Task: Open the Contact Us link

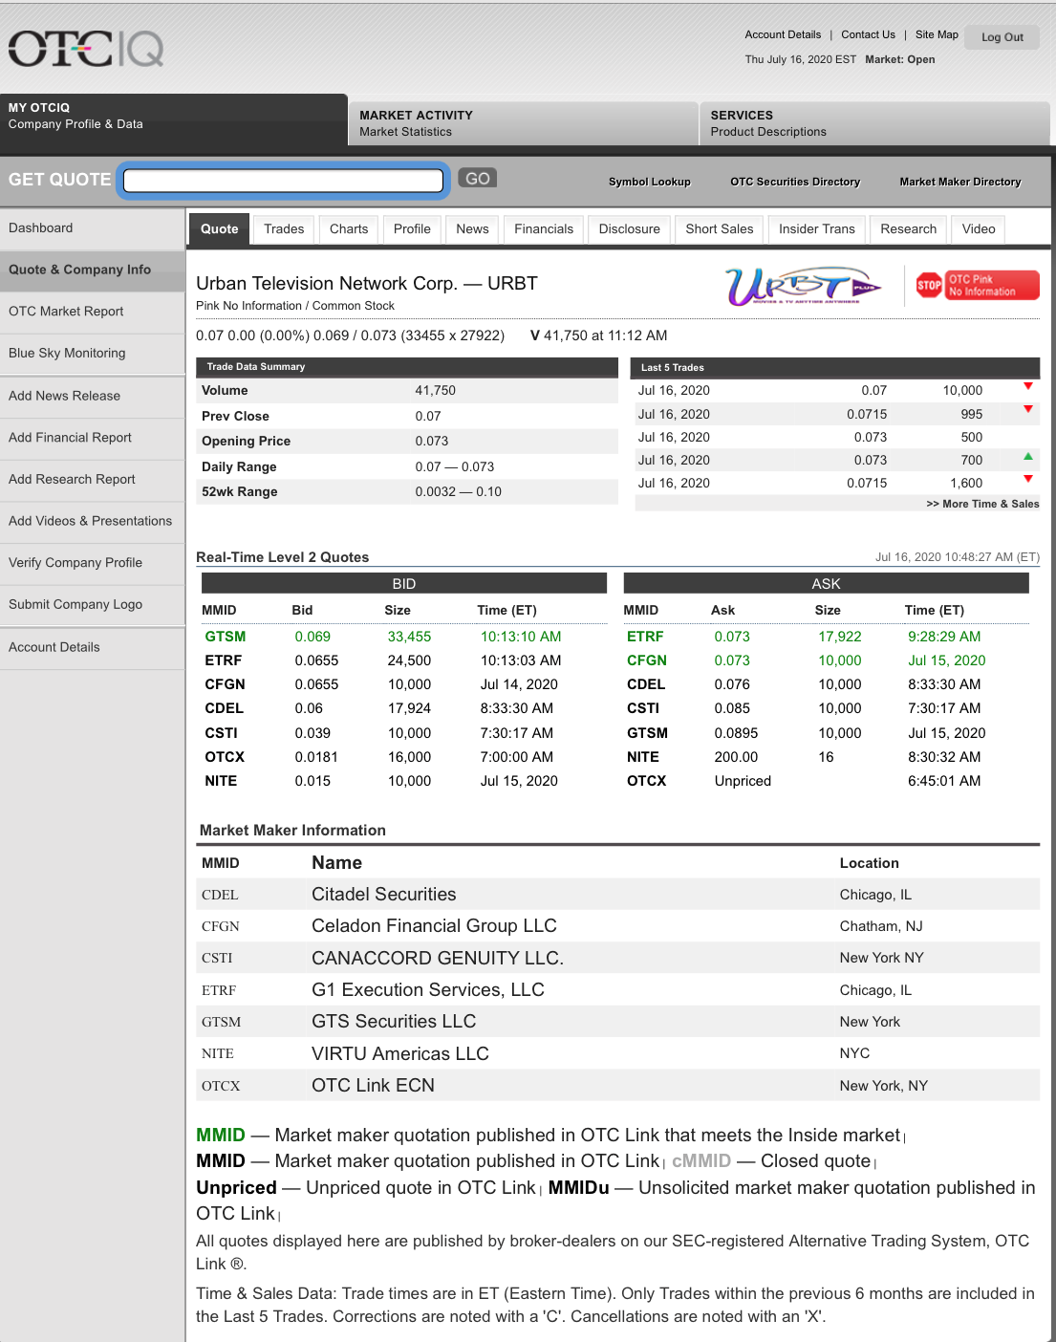Action: pyautogui.click(x=868, y=34)
